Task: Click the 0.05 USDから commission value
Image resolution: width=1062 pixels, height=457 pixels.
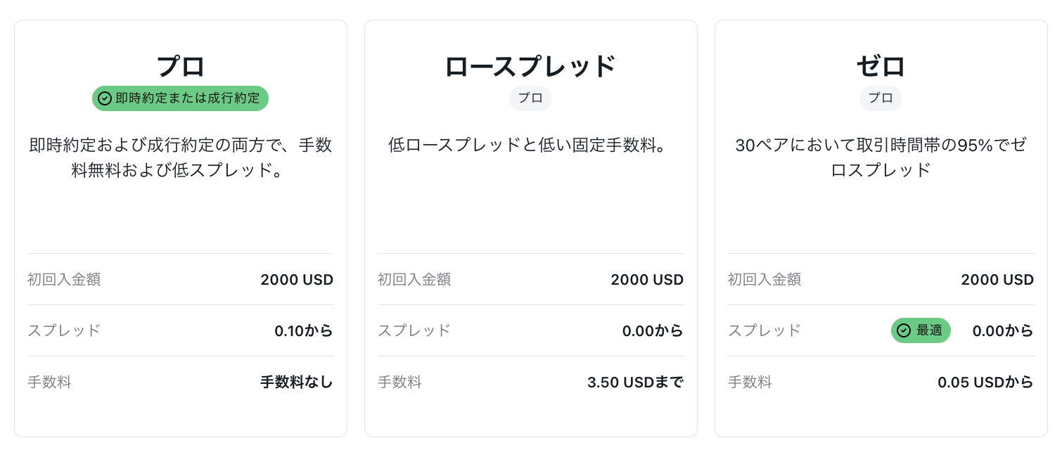Action: coord(986,382)
